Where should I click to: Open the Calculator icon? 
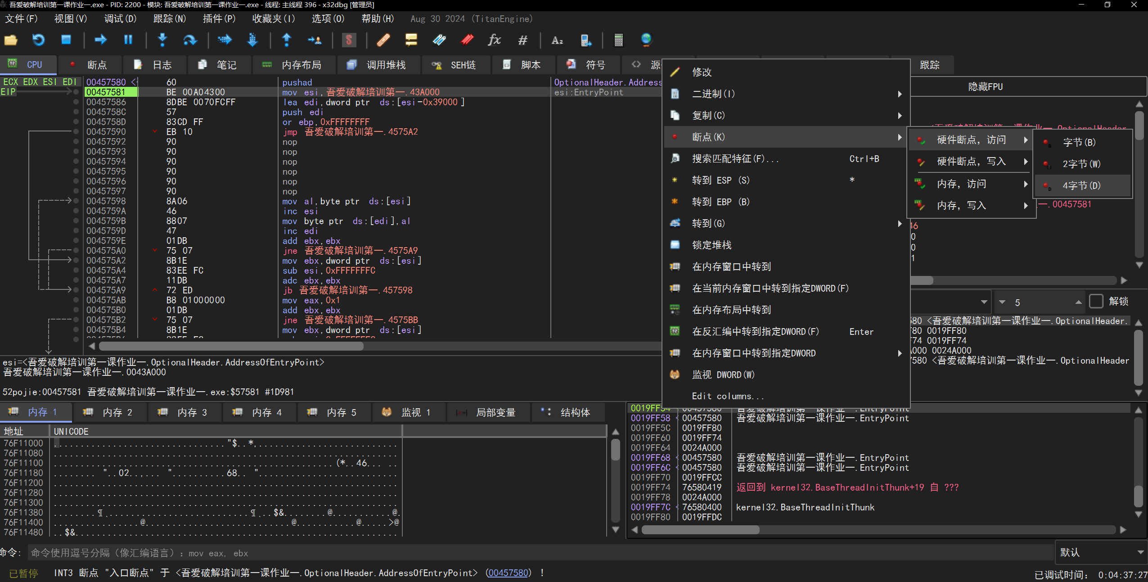pos(619,40)
